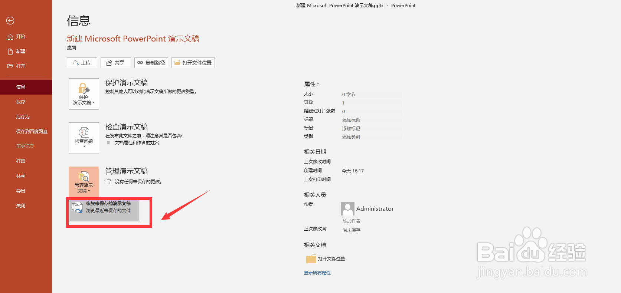
Task: Click the 添加类别 field
Action: coord(371,137)
